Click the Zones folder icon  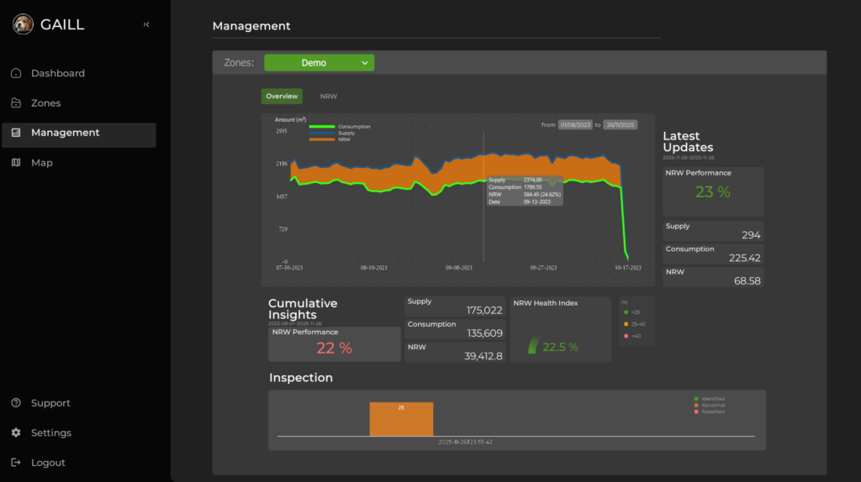coord(16,103)
